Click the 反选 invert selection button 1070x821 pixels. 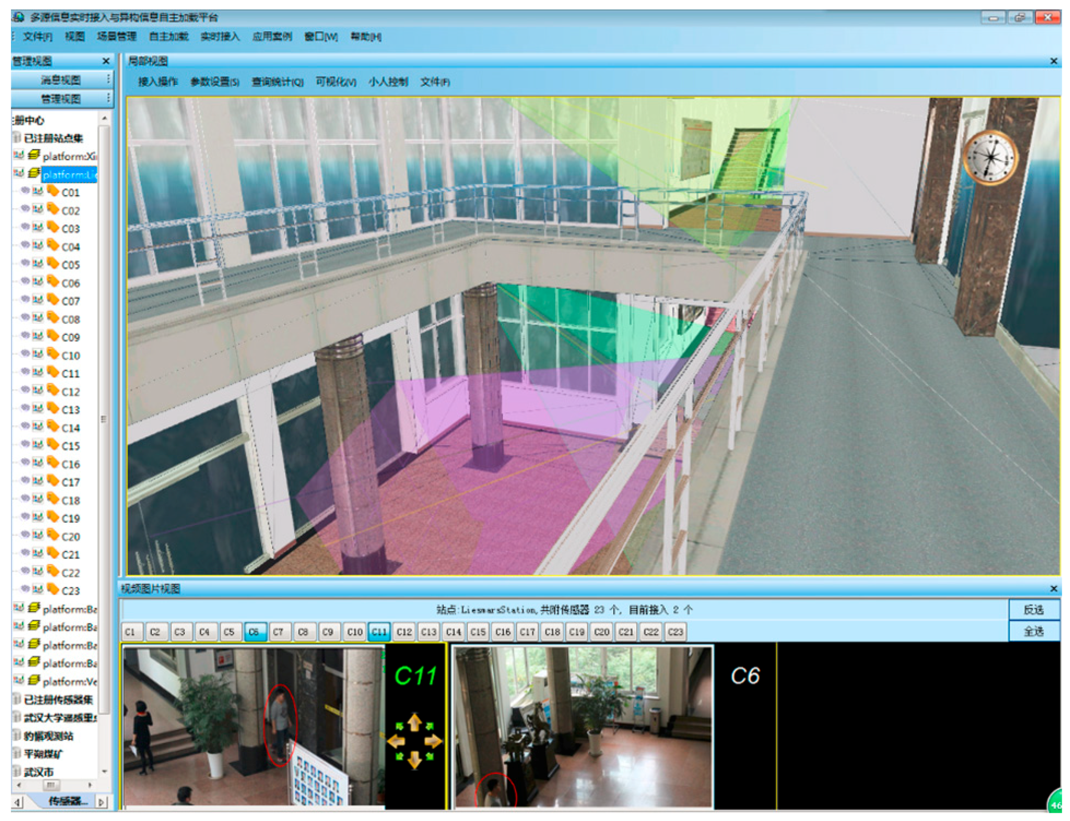coord(1034,609)
